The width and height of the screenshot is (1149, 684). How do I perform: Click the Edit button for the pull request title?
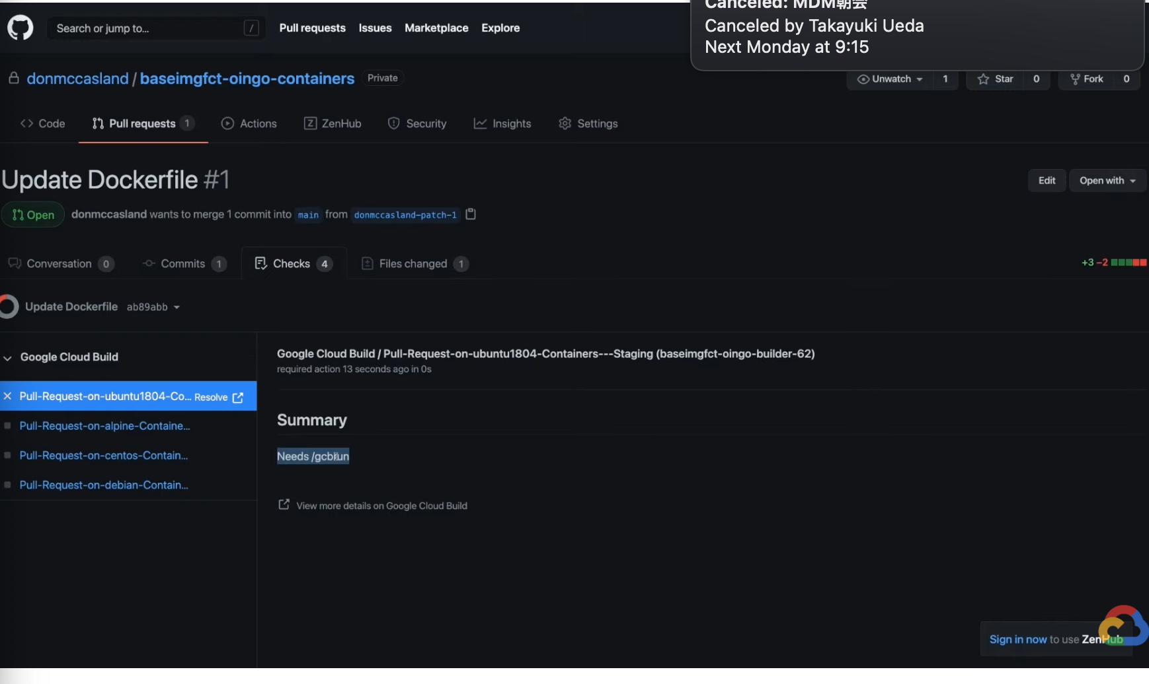(x=1047, y=180)
